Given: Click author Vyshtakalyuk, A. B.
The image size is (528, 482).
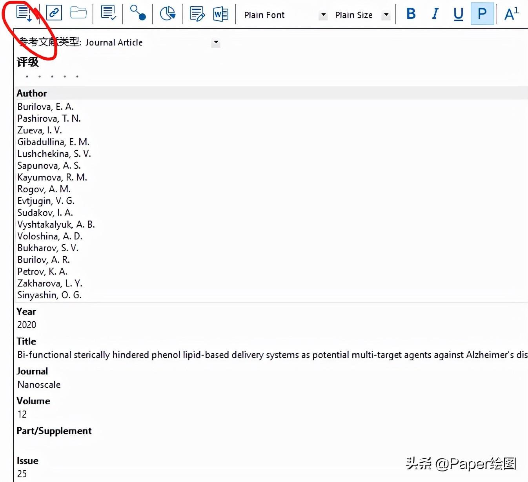Looking at the screenshot, I should [x=56, y=225].
